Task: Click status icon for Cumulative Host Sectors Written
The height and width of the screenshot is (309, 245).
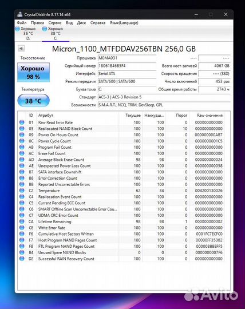Action: pos(22,234)
